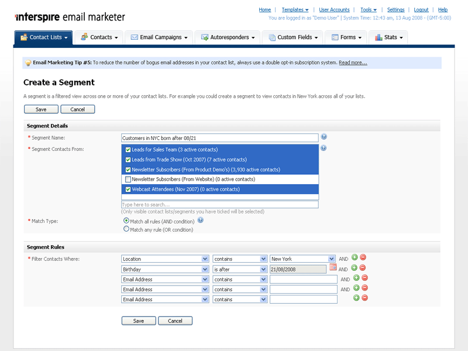Click the 'Type here to search...' box
Screen dimensions: 468x351
pyautogui.click(x=220, y=204)
